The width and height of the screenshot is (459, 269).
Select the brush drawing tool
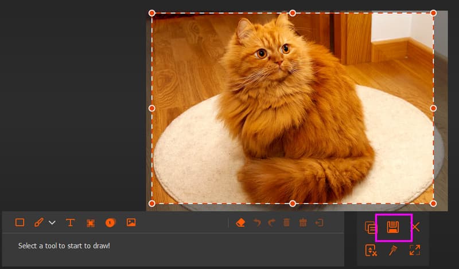click(x=39, y=223)
